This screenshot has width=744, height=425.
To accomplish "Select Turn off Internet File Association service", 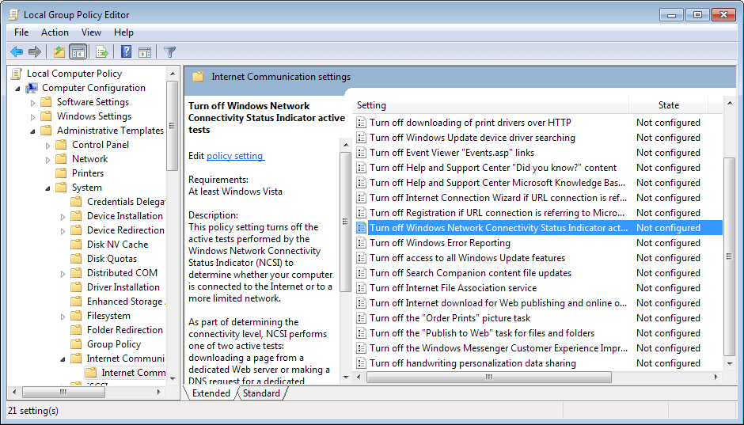I will (x=454, y=288).
